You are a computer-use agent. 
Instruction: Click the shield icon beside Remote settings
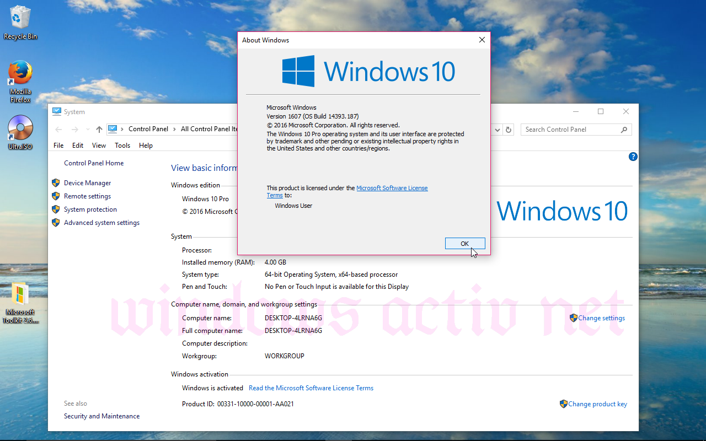pyautogui.click(x=56, y=196)
